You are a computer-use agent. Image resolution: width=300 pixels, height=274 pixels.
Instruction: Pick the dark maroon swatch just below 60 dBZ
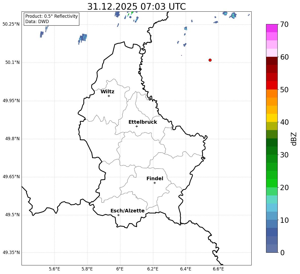(272, 61)
